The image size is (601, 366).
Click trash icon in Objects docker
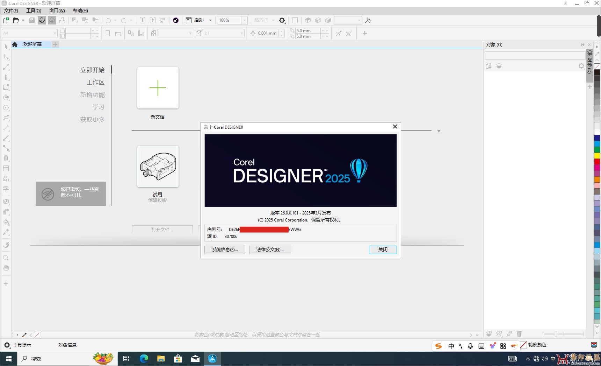(x=519, y=334)
